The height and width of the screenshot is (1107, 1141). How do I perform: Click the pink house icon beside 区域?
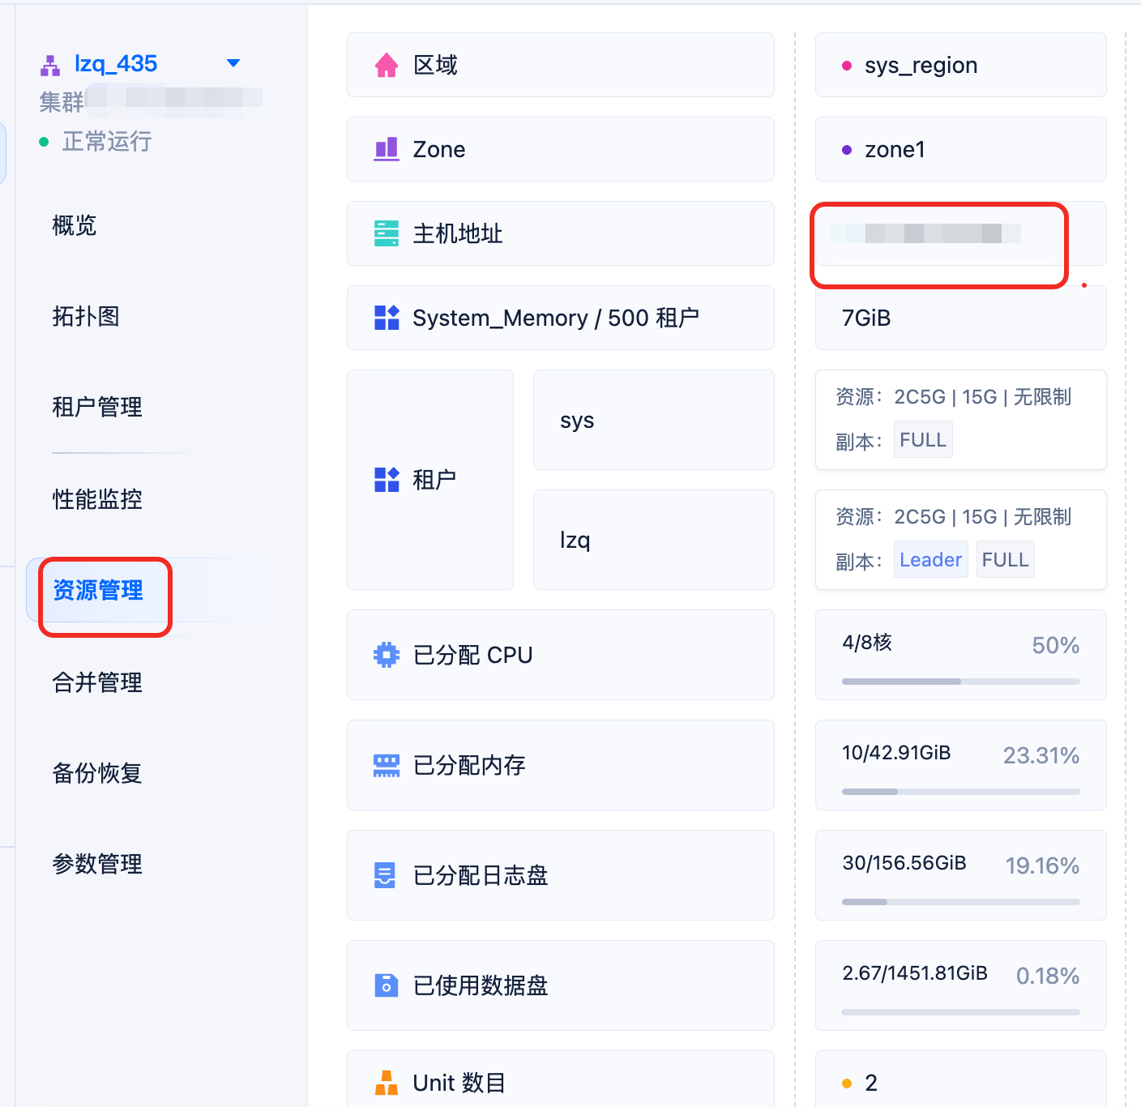[x=387, y=65]
